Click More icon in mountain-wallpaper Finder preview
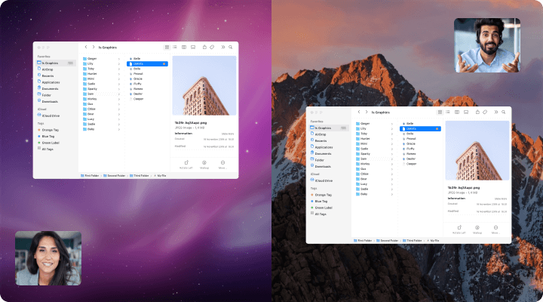 click(x=495, y=227)
